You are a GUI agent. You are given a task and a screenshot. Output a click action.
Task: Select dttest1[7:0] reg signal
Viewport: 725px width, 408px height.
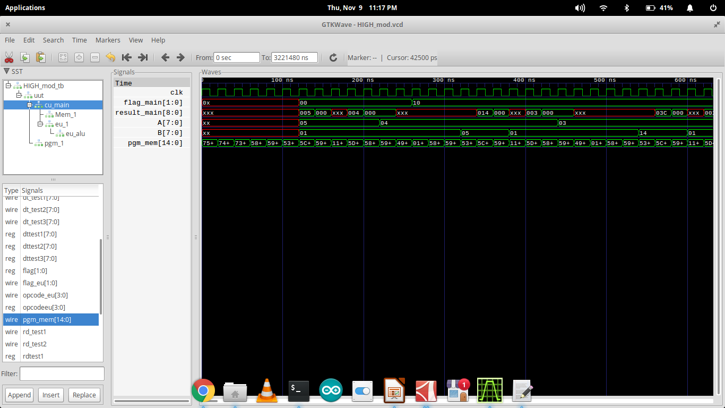[51, 234]
